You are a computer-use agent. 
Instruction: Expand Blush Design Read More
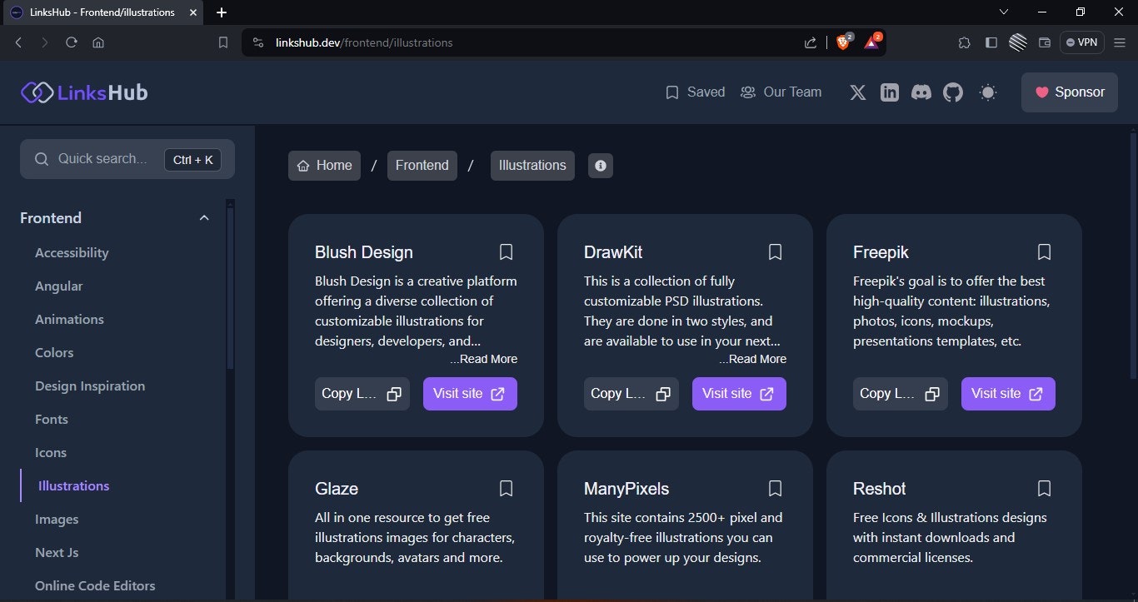point(484,359)
